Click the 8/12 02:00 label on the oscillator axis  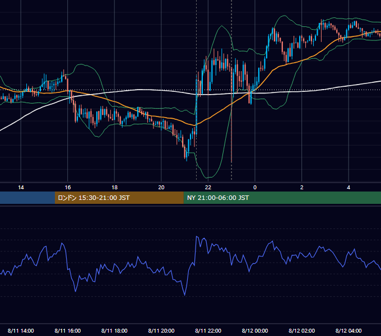302,330
